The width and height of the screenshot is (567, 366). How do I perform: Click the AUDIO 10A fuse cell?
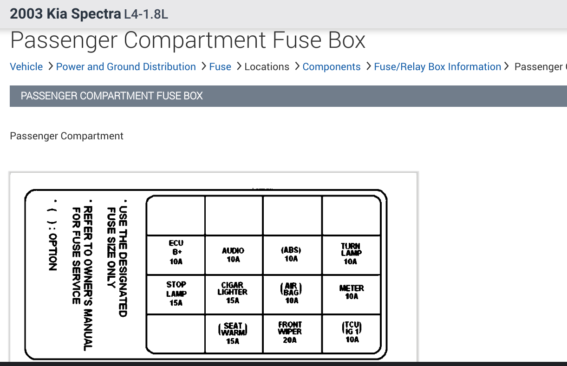click(x=234, y=255)
